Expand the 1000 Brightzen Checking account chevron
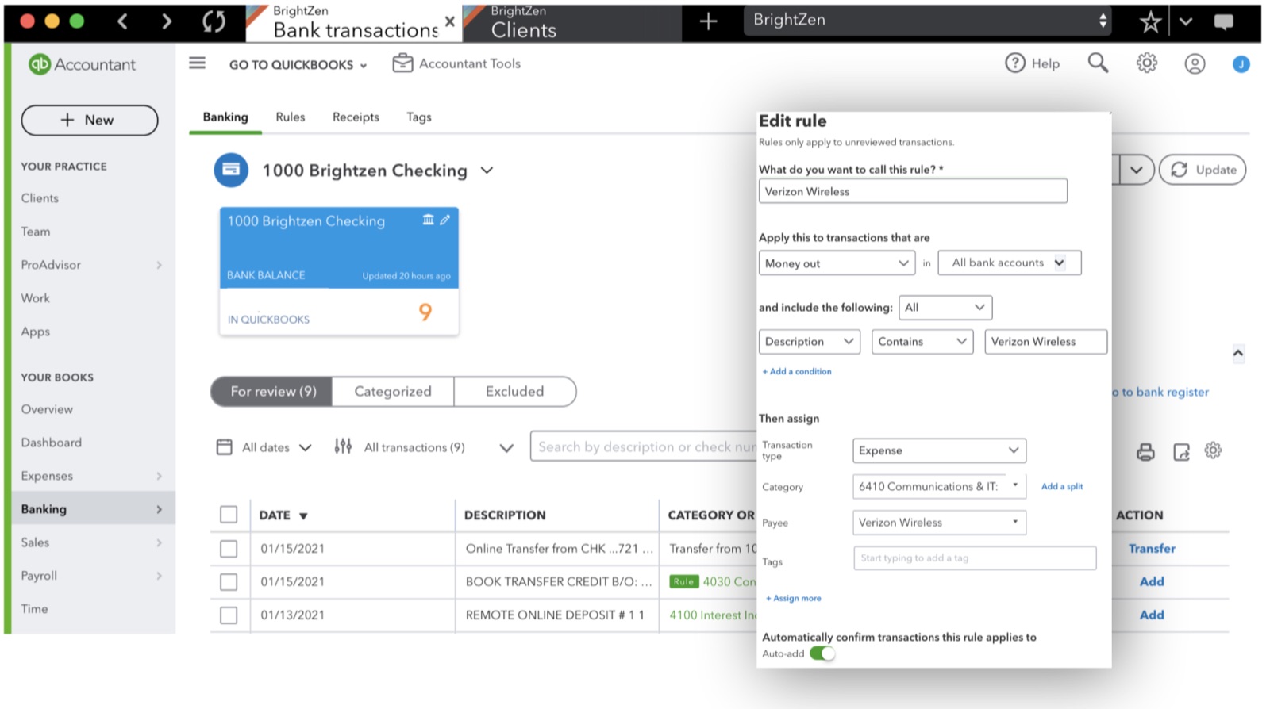 pos(487,171)
